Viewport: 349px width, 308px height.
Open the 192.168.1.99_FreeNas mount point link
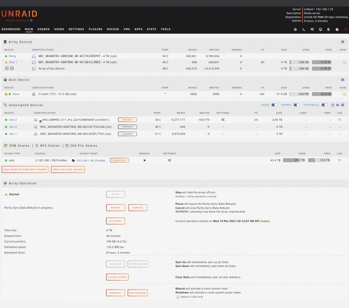click(x=91, y=161)
